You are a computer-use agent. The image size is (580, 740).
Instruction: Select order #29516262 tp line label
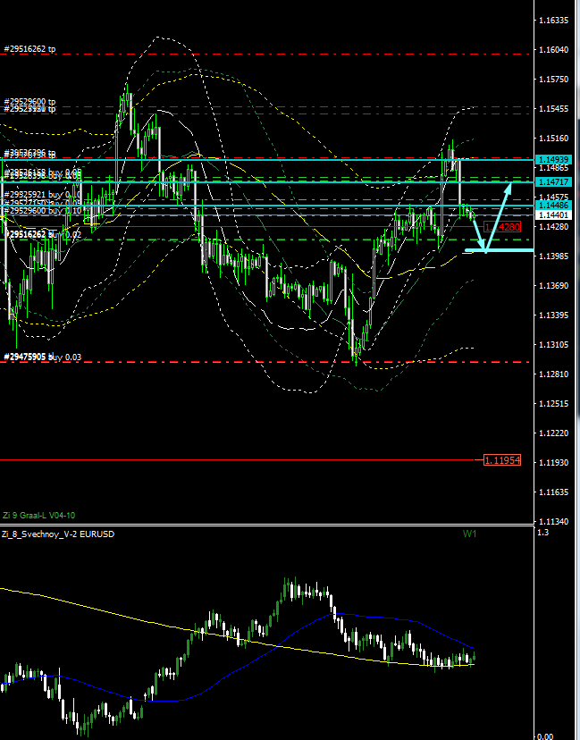(x=29, y=49)
